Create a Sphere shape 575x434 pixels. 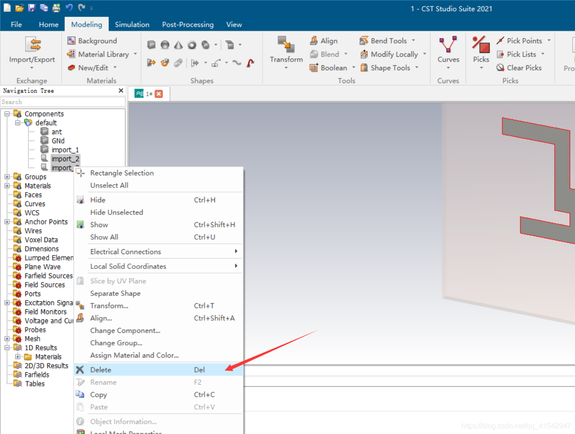[x=165, y=45]
